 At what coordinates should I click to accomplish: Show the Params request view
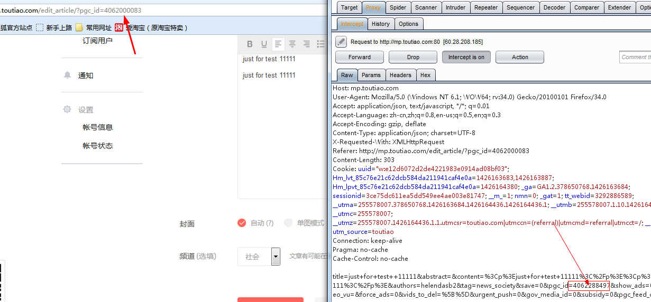(372, 75)
